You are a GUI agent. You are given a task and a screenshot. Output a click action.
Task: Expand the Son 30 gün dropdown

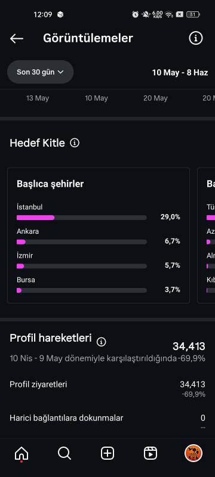[x=40, y=72]
